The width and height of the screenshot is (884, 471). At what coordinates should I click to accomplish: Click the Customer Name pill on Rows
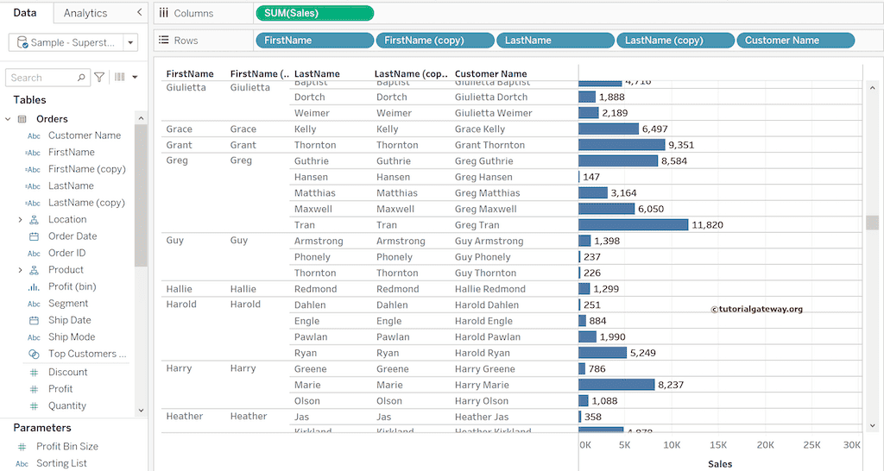[794, 41]
